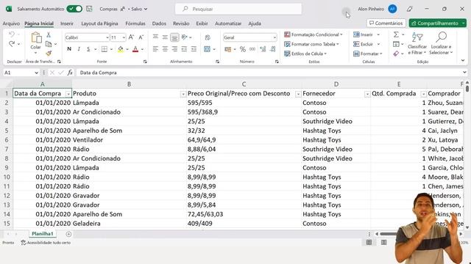Open the Formatar cells menu
Viewport: 471px width, 264px height.
[x=368, y=54]
